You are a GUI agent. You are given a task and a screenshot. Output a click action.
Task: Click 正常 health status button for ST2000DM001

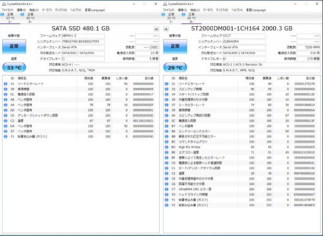tap(175, 46)
